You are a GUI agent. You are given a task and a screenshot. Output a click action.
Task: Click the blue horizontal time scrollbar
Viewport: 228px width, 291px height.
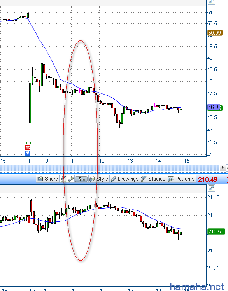(x=109, y=168)
